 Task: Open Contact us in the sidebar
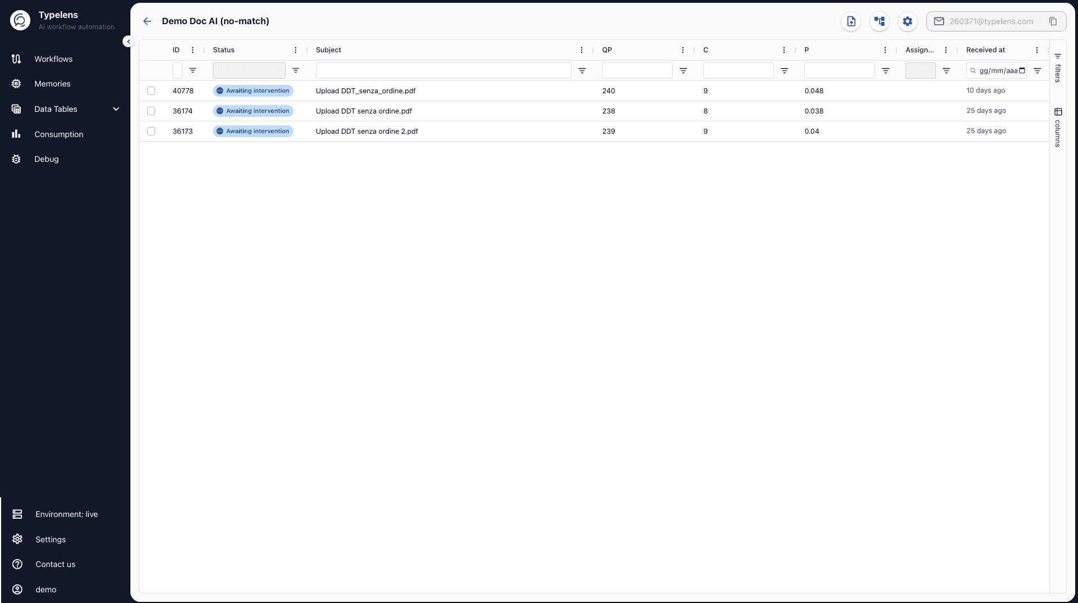point(55,564)
